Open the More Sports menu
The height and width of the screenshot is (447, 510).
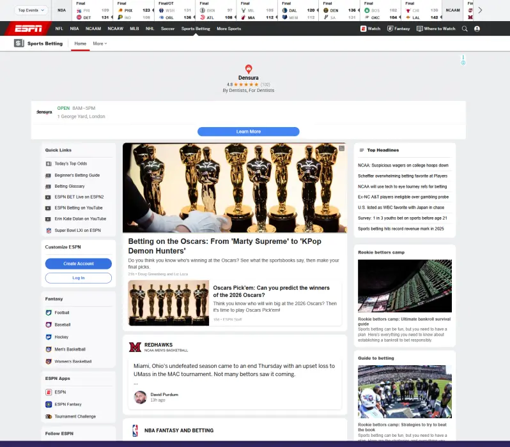point(229,29)
